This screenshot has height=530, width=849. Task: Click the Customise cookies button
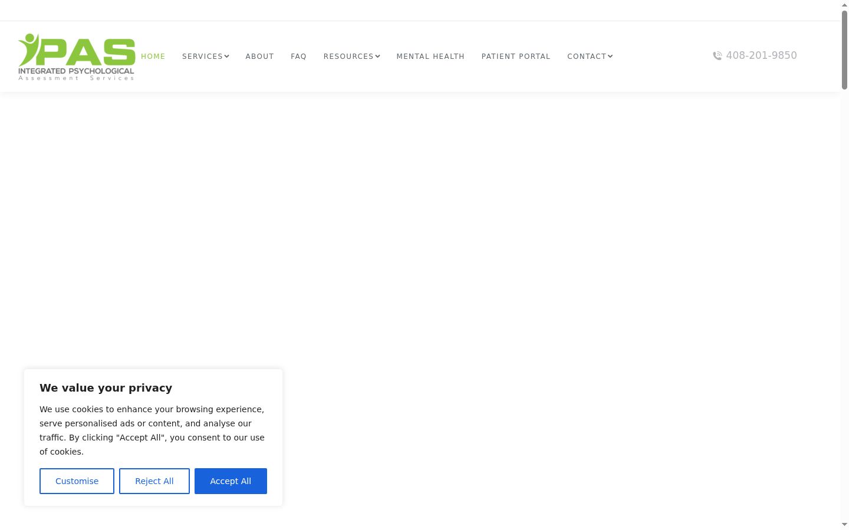(77, 481)
